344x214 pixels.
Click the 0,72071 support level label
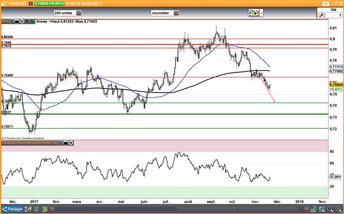(7, 126)
